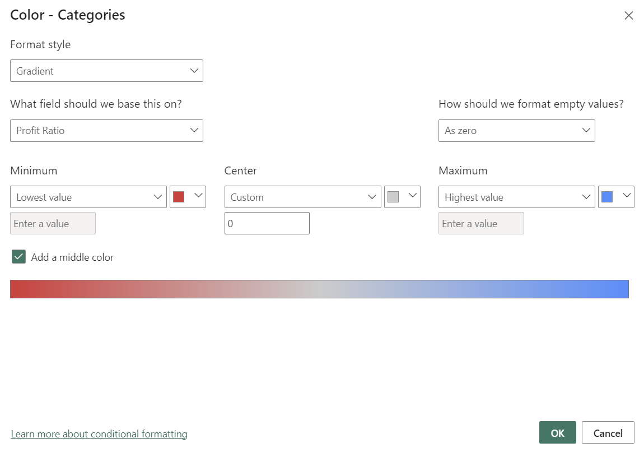Open the Format style Gradient dropdown
644x452 pixels.
[106, 71]
